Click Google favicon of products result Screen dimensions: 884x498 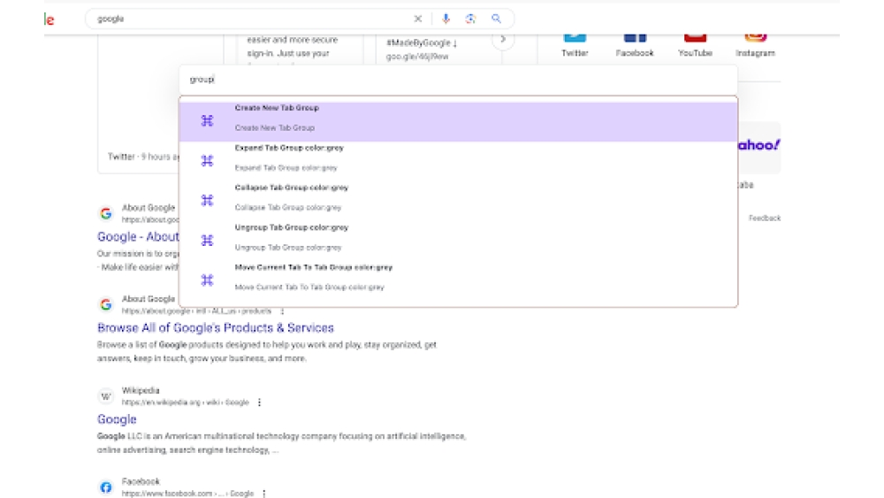(106, 304)
